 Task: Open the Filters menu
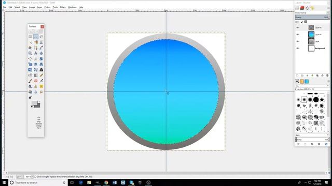[63, 7]
